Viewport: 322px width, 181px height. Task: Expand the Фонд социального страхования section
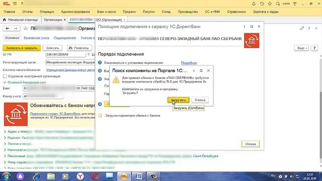click(5, 162)
